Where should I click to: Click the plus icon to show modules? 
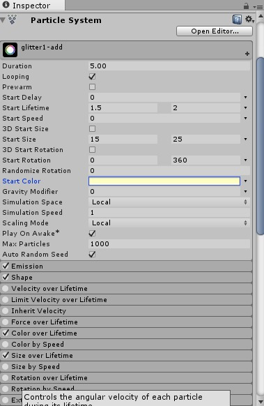pyautogui.click(x=247, y=54)
